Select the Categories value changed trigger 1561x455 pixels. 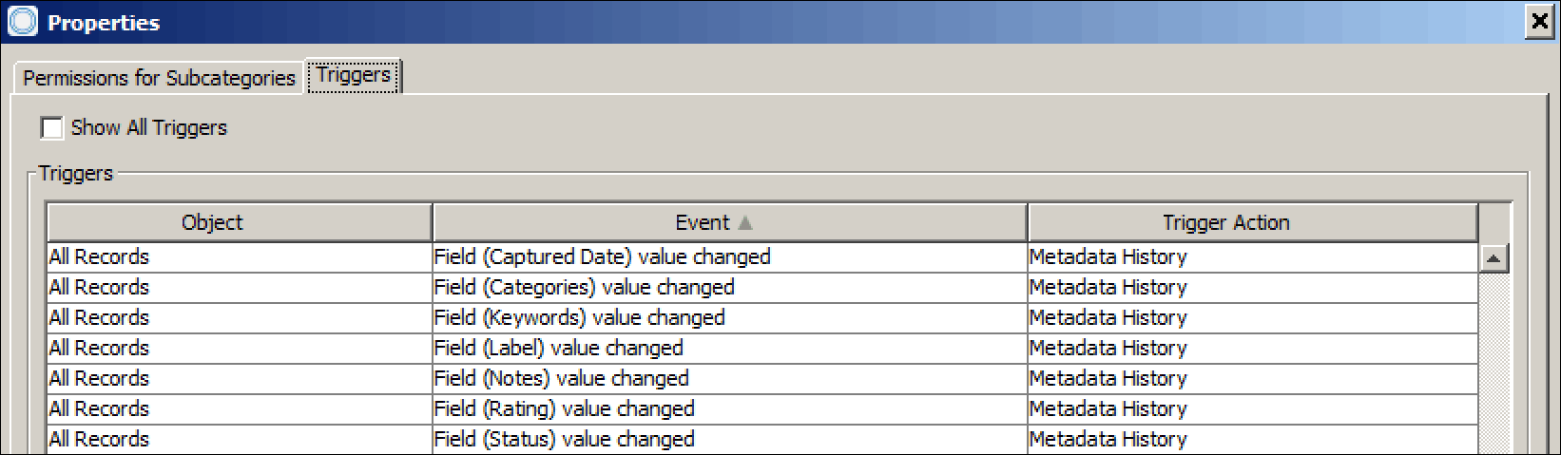pos(584,287)
